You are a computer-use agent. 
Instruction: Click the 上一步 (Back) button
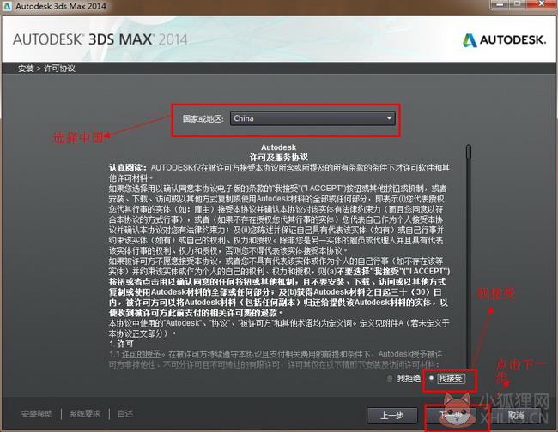(x=392, y=416)
